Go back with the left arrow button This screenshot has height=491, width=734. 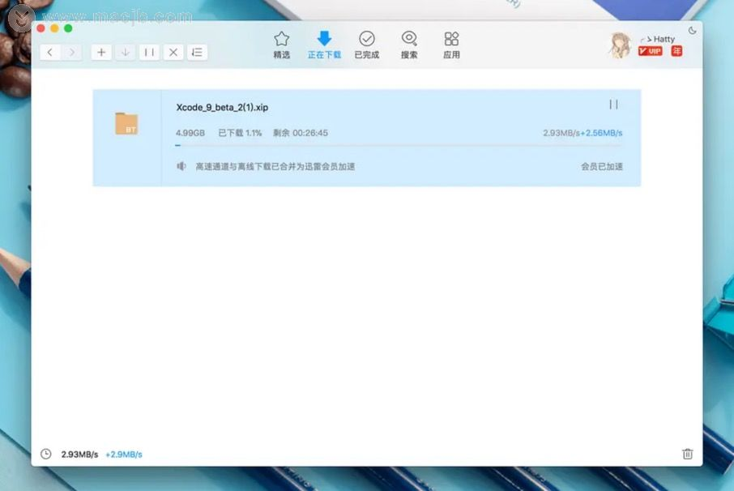click(x=50, y=52)
